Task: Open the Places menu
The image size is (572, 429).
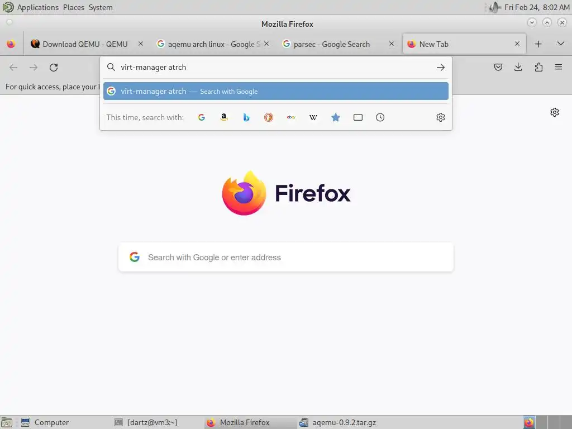Action: [74, 7]
